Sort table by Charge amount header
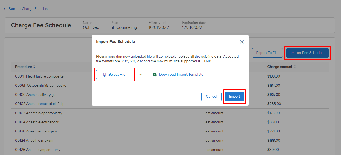Screen dimensions: 341x155 (x=280, y=67)
